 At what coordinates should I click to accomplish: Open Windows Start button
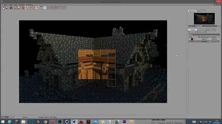click(3, 122)
